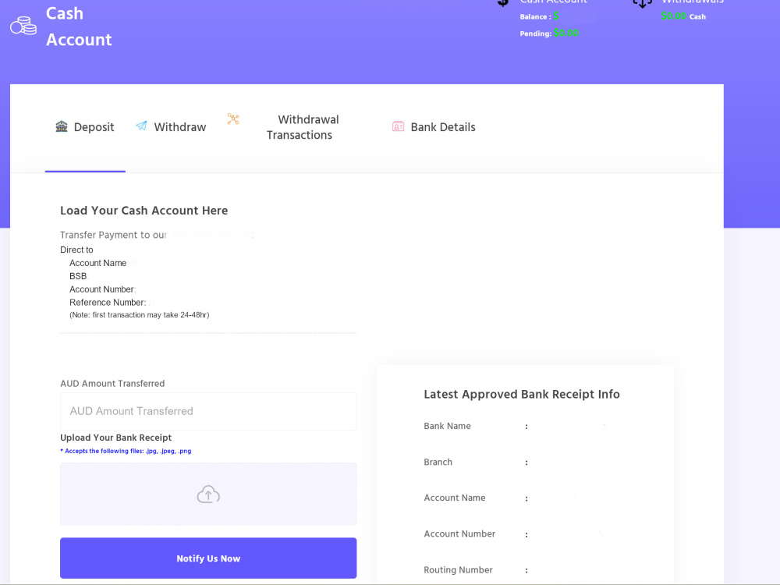Click the first transaction 24-48hr note
Image resolution: width=780 pixels, height=585 pixels.
(x=140, y=315)
